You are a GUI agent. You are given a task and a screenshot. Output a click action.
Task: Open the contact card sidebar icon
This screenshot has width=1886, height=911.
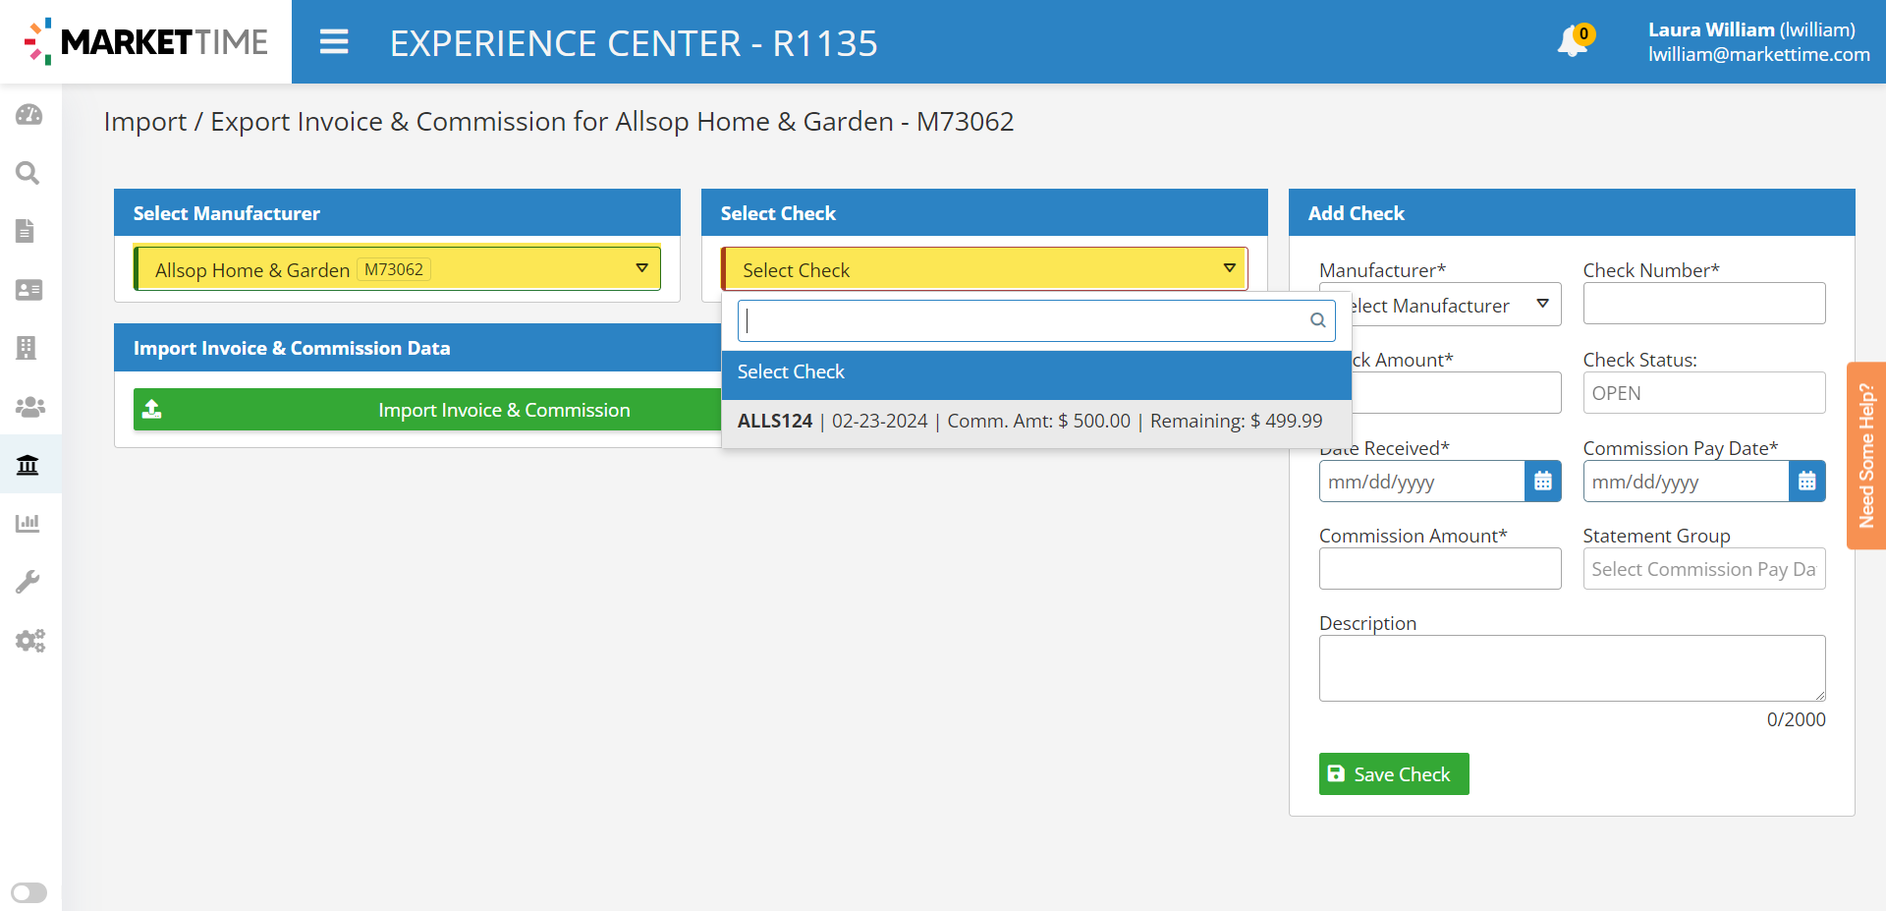point(28,290)
